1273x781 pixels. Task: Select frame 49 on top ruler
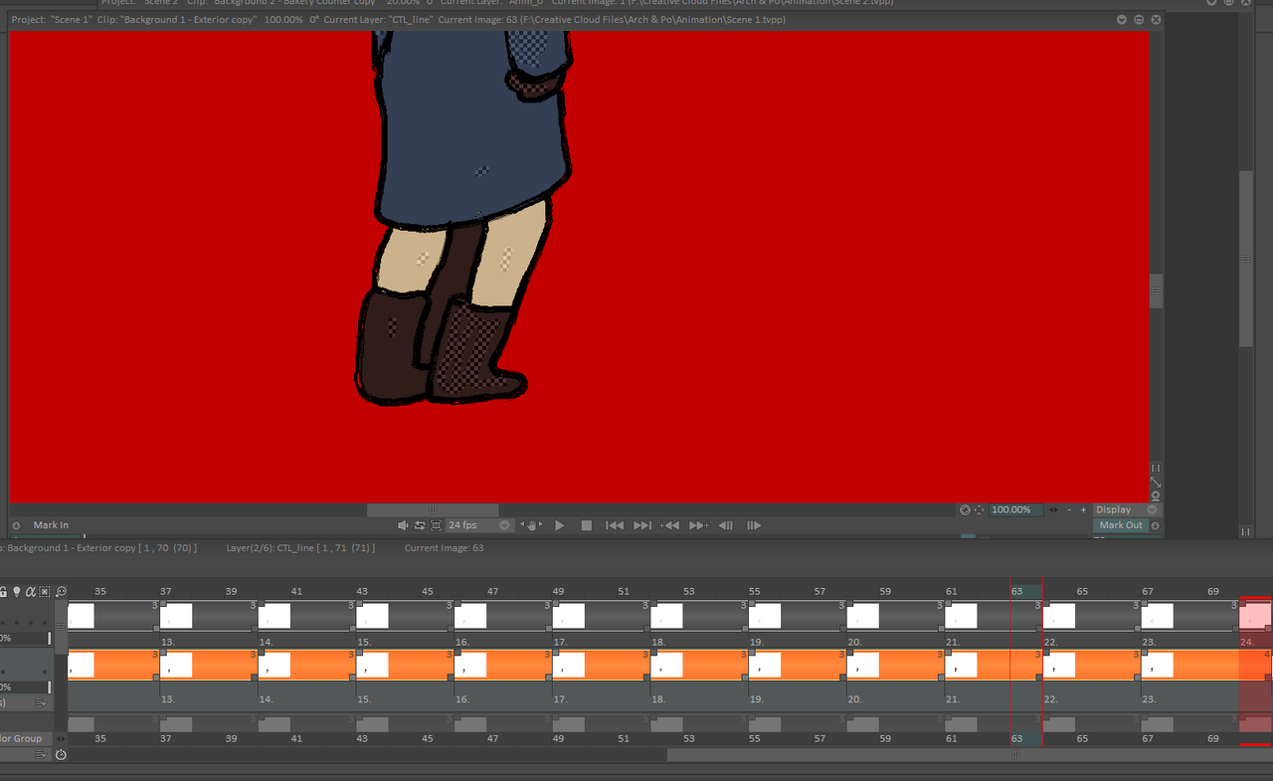(558, 591)
